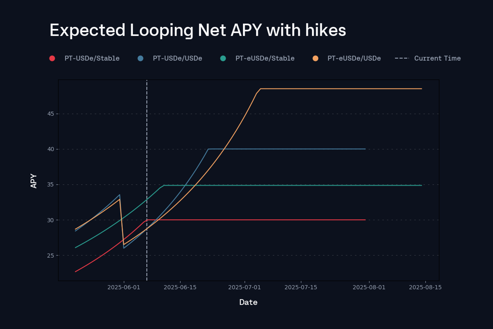
Task: Click the red PT-USDe/Stable legend dot
Action: 52,59
